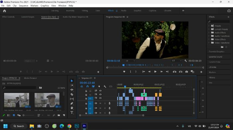Mute track A1
The height and width of the screenshot is (130, 233).
click(x=100, y=104)
